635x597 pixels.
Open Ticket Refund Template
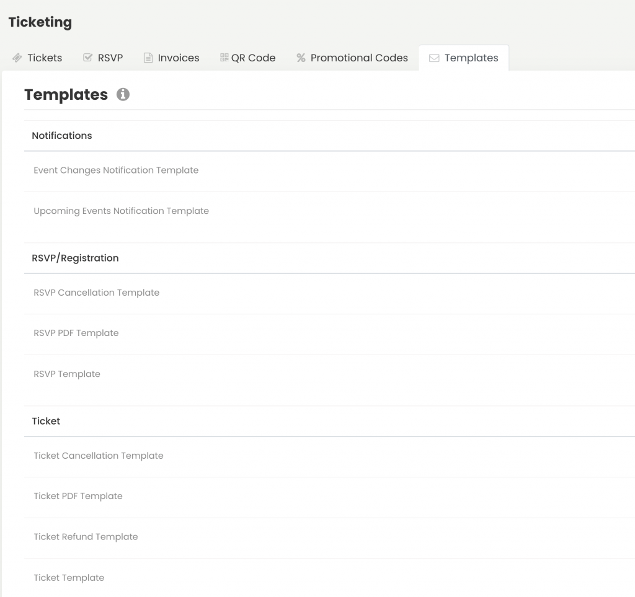(x=330, y=538)
